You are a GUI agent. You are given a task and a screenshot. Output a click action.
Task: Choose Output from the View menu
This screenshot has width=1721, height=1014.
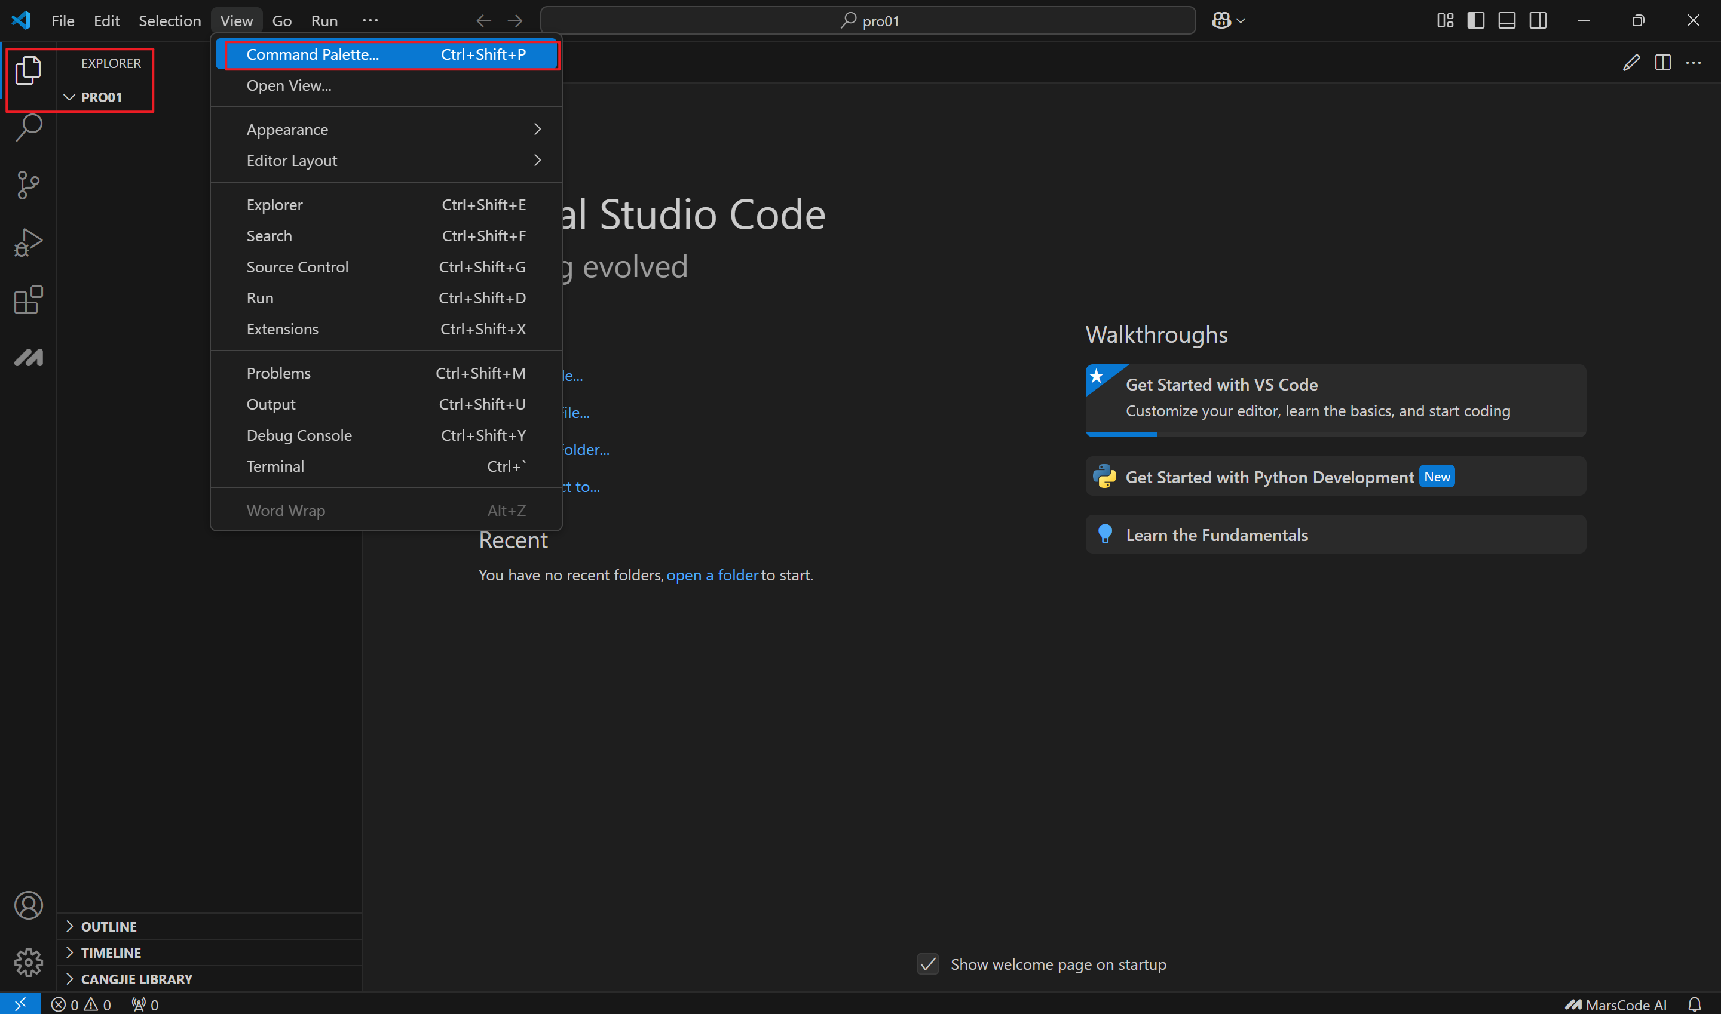386,404
